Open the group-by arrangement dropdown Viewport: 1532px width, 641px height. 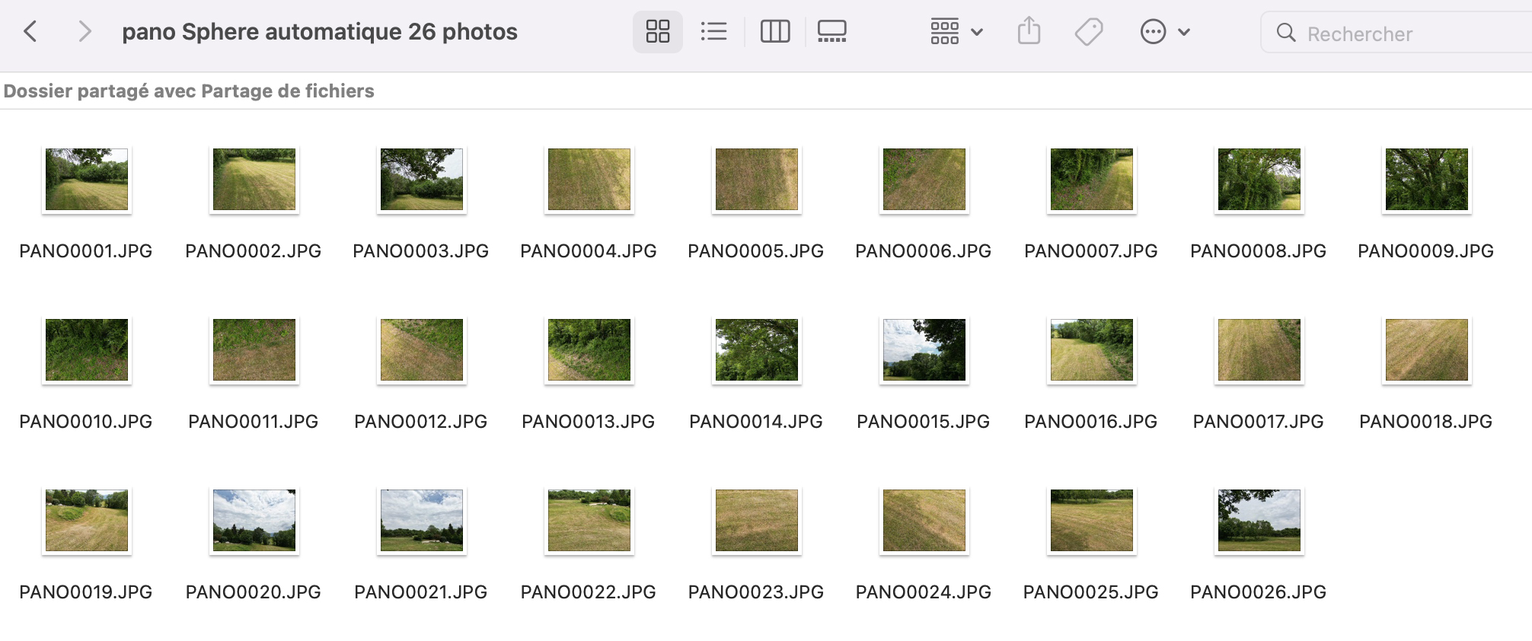tap(956, 32)
